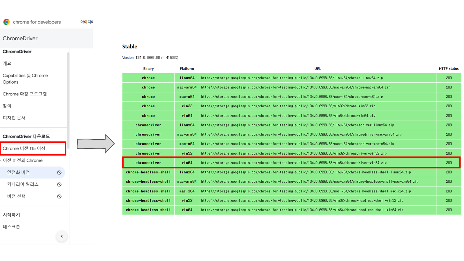
Task: Click 200 status in chromedriver win64 row
Action: pyautogui.click(x=449, y=163)
